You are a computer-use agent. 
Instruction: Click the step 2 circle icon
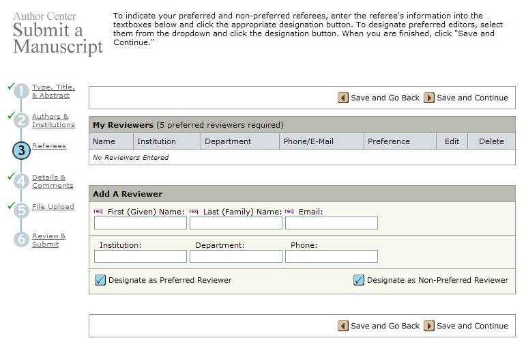pyautogui.click(x=22, y=121)
